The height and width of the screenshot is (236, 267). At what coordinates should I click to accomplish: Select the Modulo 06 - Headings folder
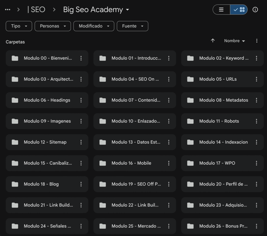click(x=47, y=100)
